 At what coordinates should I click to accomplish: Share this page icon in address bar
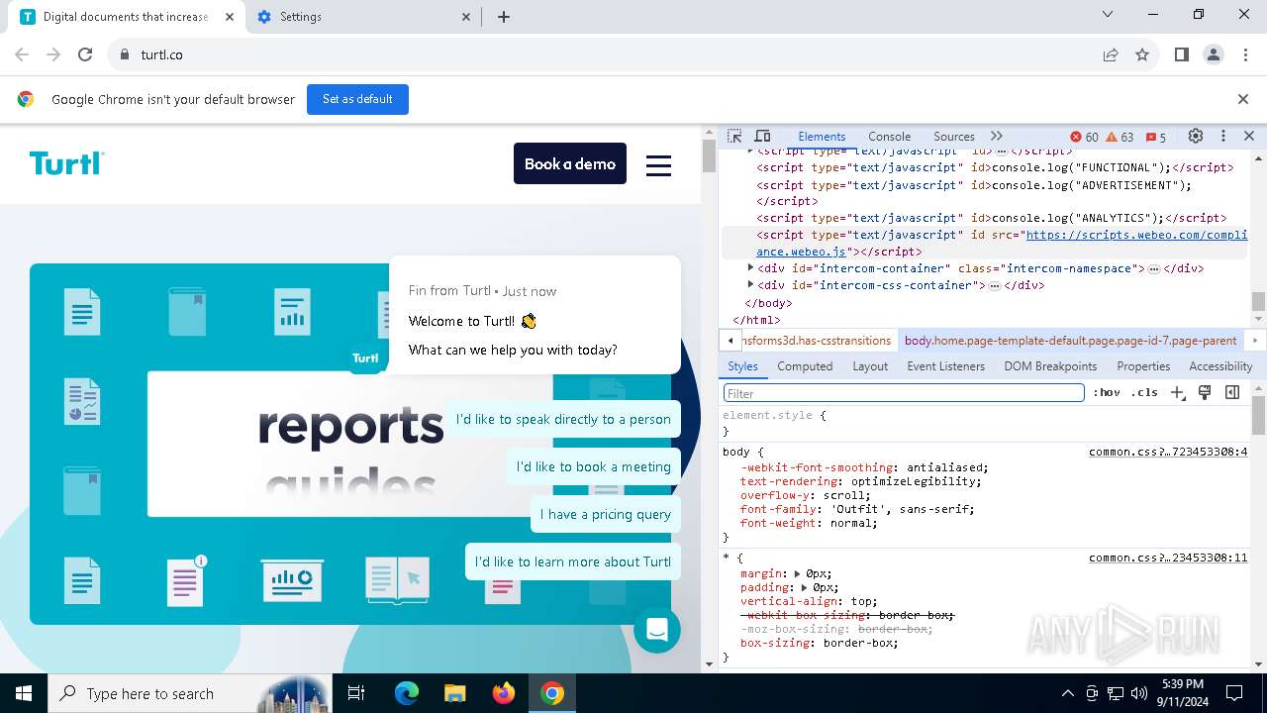[1111, 54]
